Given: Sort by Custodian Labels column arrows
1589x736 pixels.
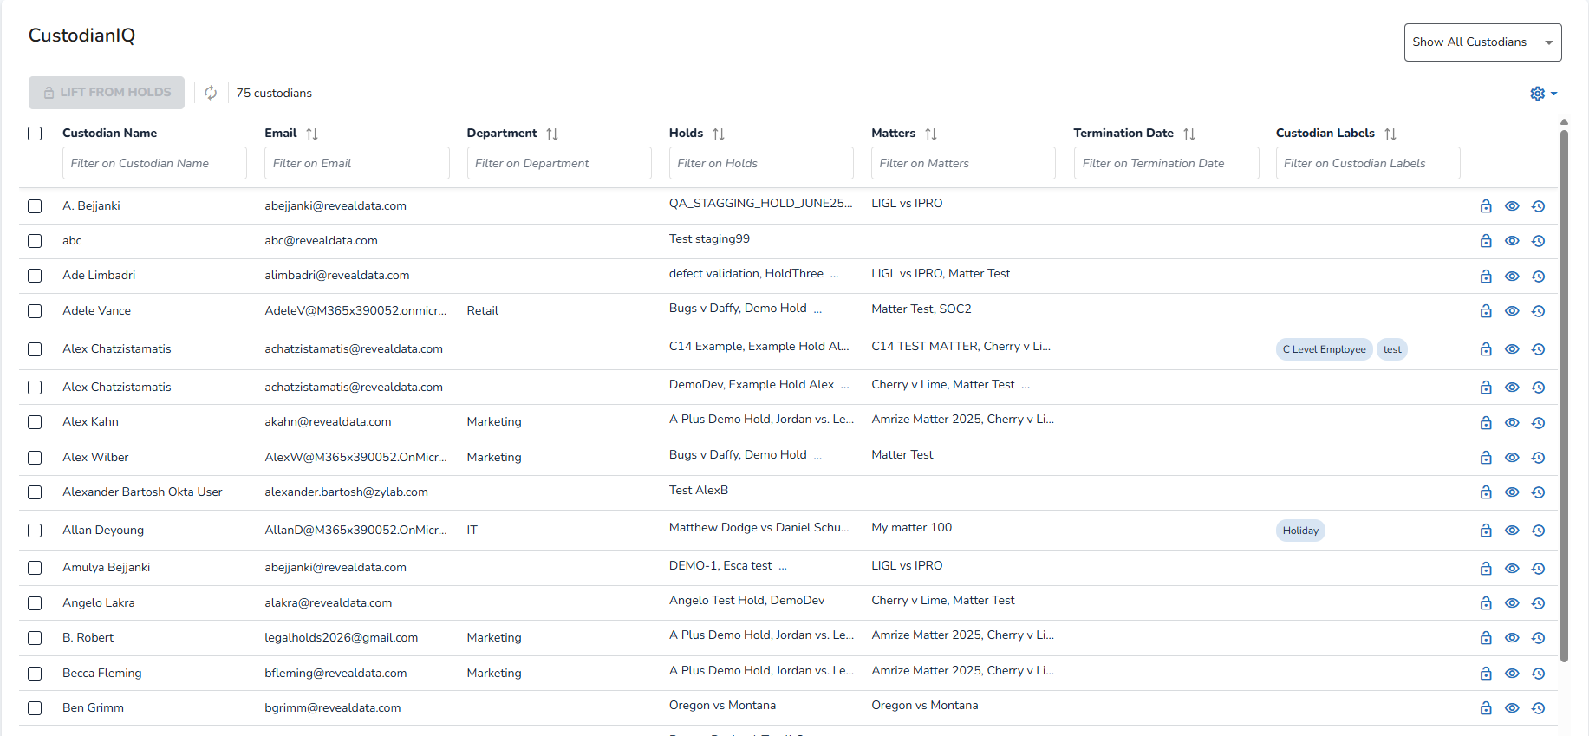Looking at the screenshot, I should click(x=1390, y=134).
